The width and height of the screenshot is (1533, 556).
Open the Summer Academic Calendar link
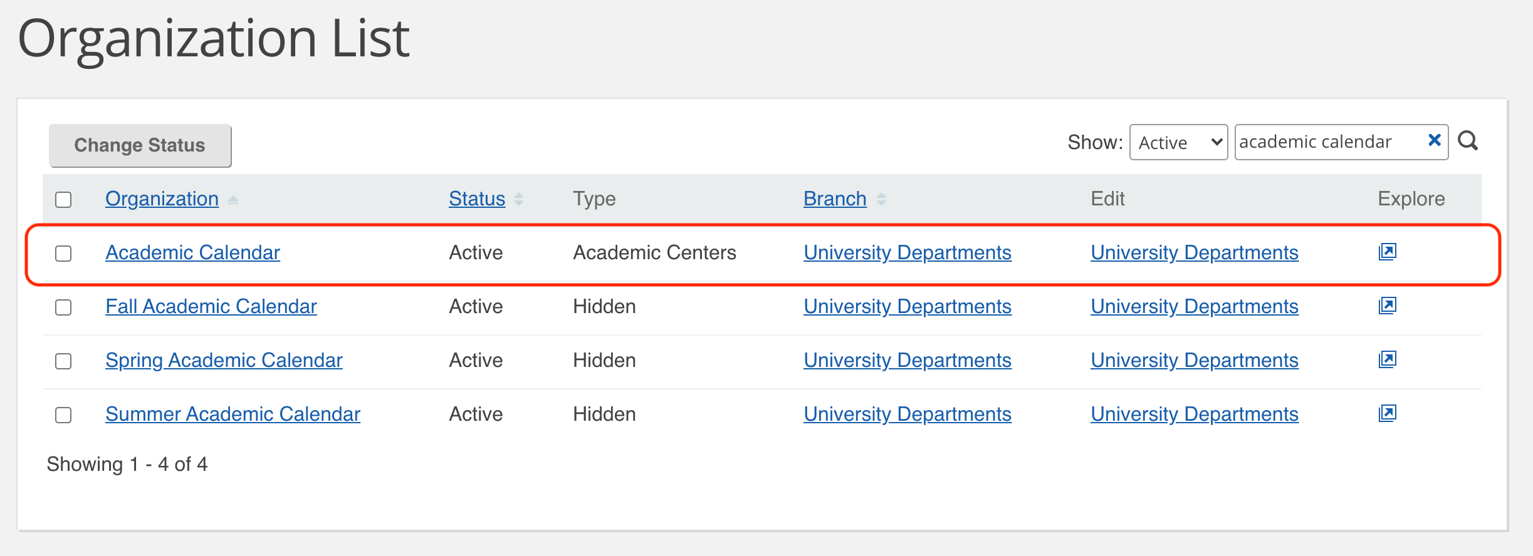[x=233, y=414]
